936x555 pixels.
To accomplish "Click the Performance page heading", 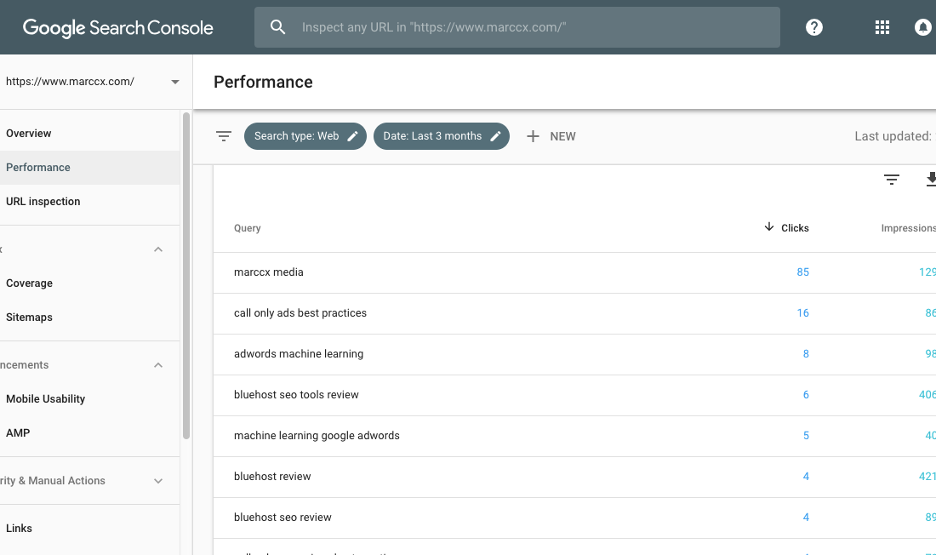I will [263, 82].
